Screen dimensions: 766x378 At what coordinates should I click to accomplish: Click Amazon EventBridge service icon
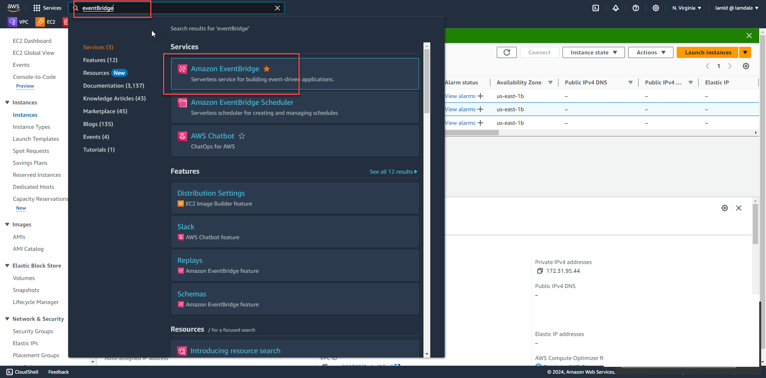(x=182, y=69)
